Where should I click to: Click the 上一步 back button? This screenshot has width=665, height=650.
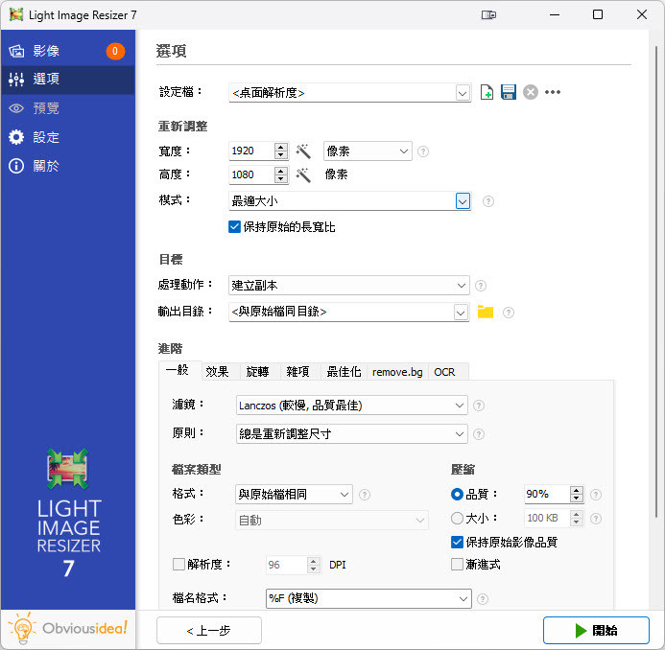pos(209,630)
